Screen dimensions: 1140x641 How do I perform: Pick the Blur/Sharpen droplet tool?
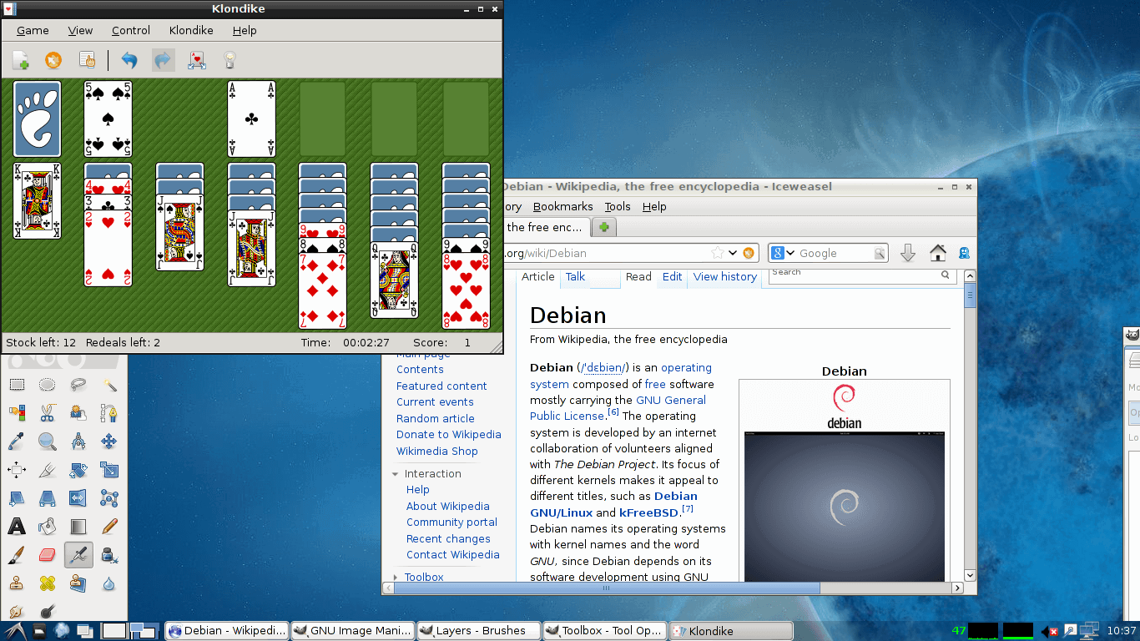(x=109, y=583)
